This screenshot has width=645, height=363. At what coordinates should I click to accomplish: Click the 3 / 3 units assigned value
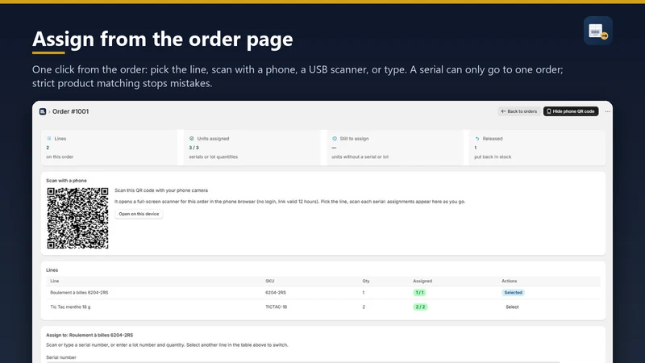[x=193, y=148]
